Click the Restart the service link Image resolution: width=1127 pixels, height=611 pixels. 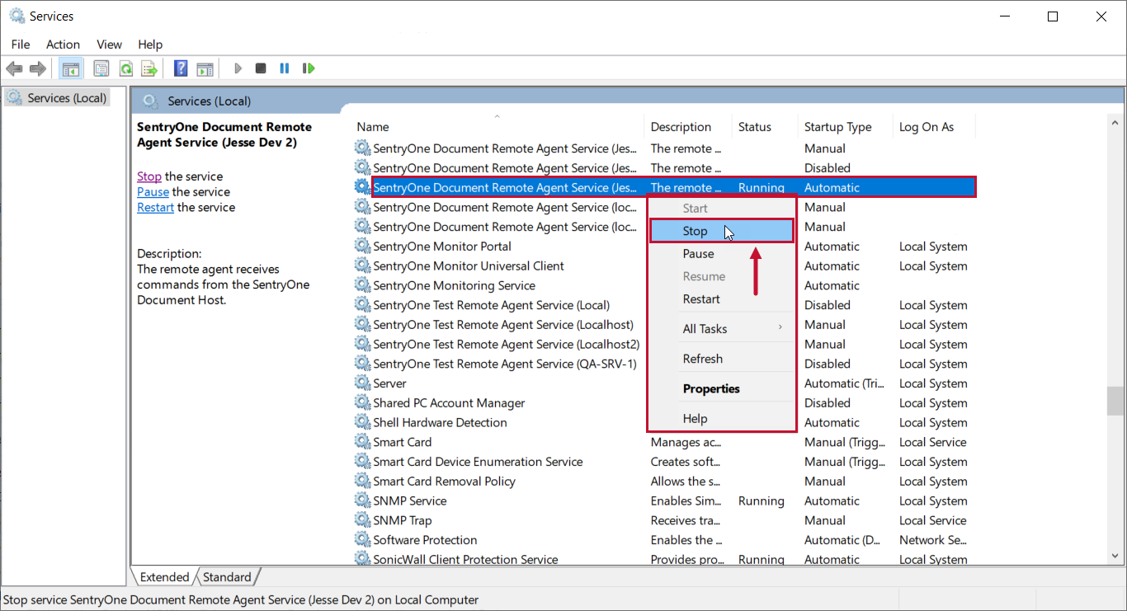coord(155,208)
